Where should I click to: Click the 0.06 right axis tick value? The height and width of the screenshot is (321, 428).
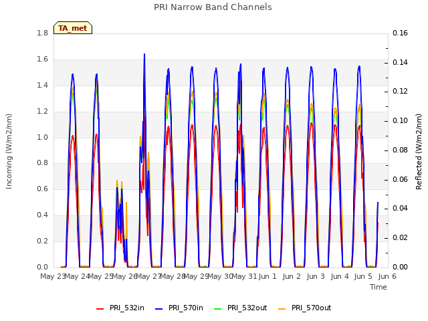pos(400,180)
